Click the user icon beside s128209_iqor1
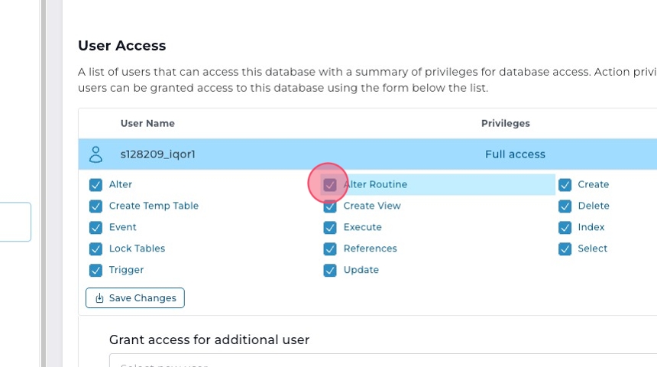657x367 pixels. click(96, 154)
